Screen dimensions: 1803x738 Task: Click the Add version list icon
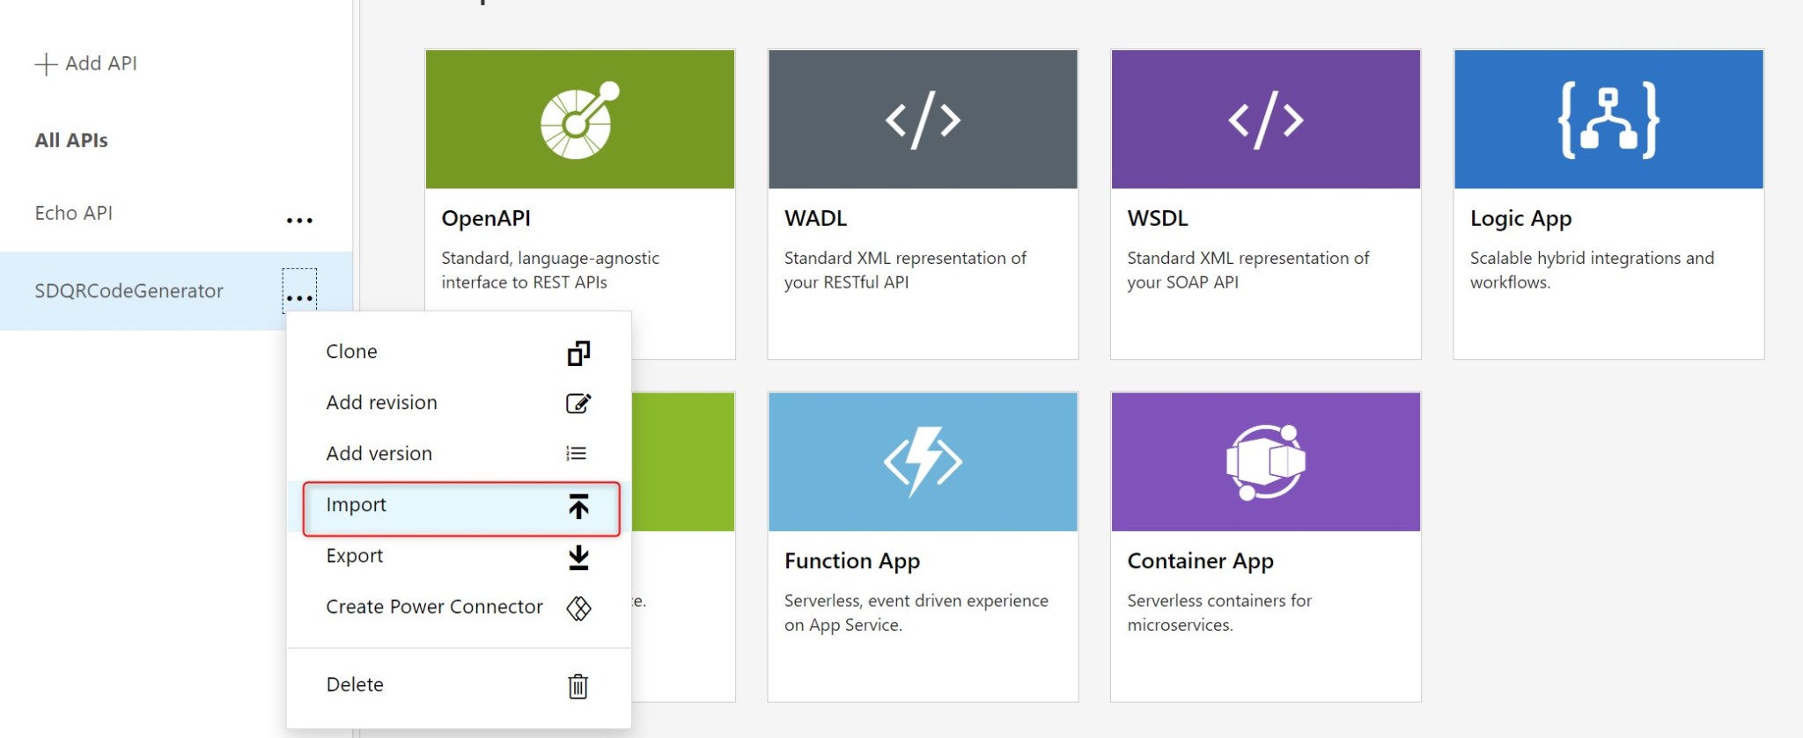coord(577,453)
